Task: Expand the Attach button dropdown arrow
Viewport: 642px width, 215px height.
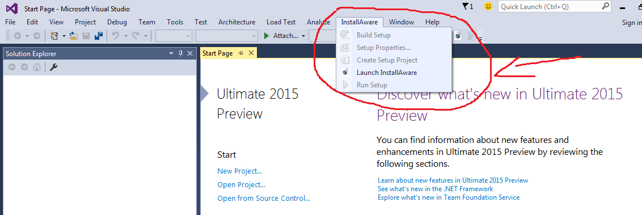Action: click(303, 36)
